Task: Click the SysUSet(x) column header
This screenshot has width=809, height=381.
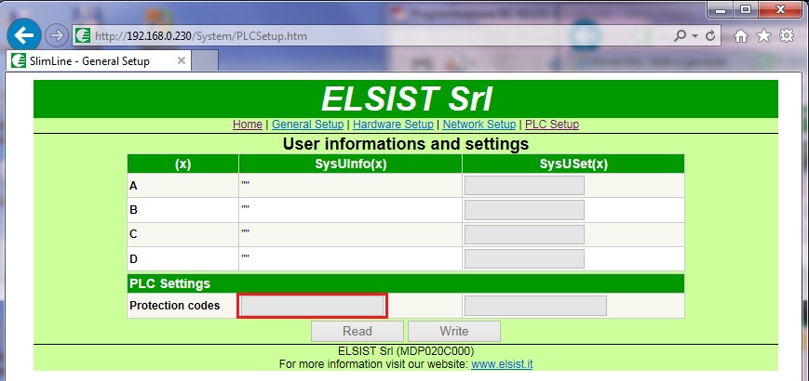Action: click(573, 164)
